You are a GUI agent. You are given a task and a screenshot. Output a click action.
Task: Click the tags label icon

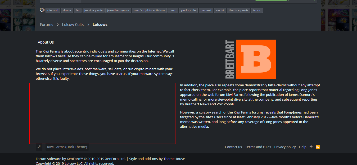click(42, 10)
